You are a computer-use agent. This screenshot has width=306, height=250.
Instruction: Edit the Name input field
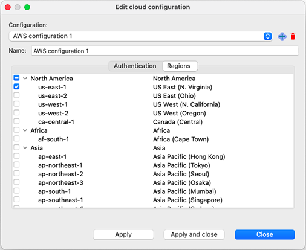(164, 51)
